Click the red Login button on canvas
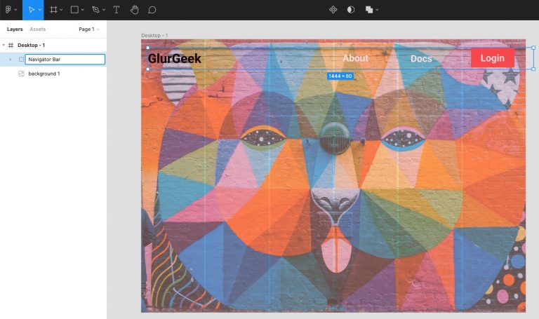The width and height of the screenshot is (539, 319). click(x=492, y=58)
